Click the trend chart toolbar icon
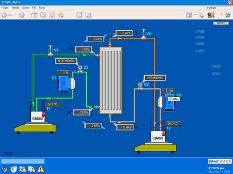Screen dimensions: 233x174 [x=88, y=15]
